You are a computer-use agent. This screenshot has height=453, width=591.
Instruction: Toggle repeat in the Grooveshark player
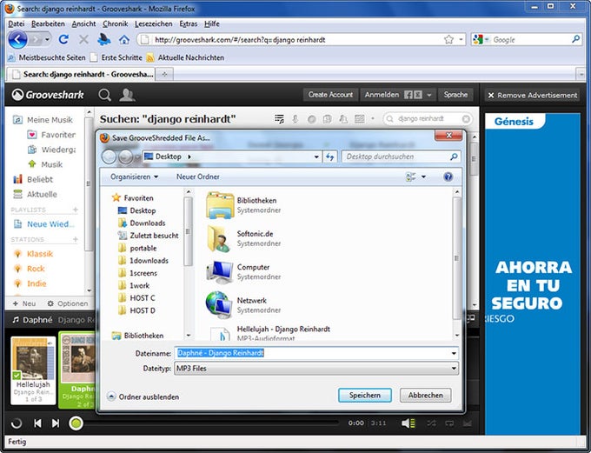(x=449, y=423)
